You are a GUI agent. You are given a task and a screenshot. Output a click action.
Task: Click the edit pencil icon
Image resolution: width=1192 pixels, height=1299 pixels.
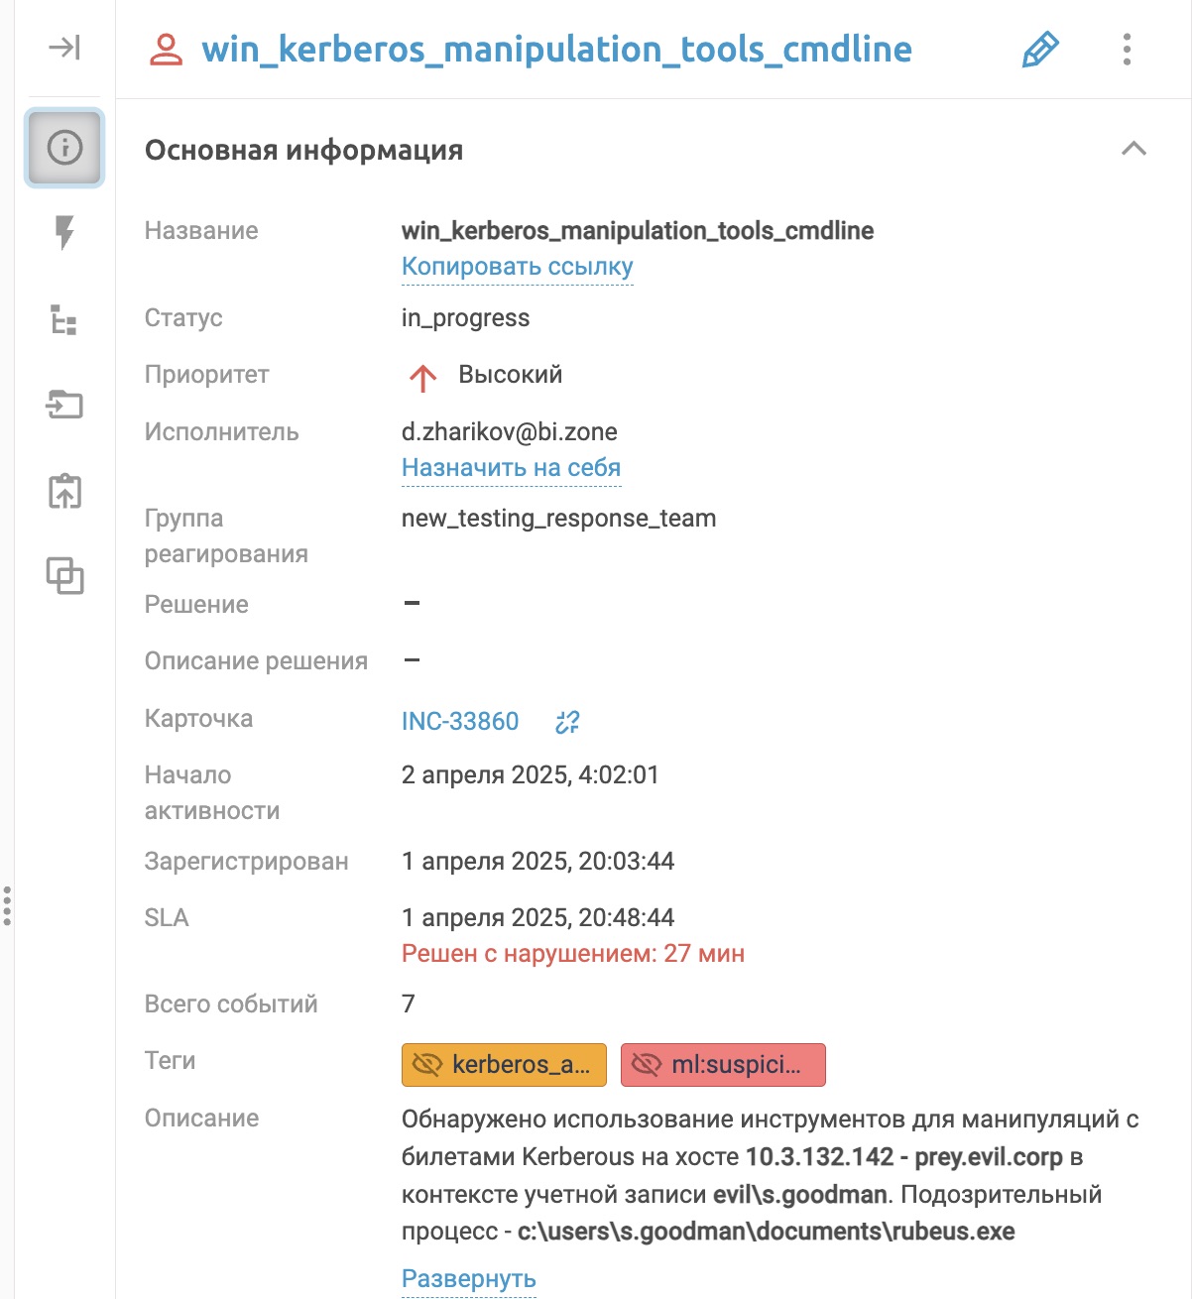point(1040,50)
